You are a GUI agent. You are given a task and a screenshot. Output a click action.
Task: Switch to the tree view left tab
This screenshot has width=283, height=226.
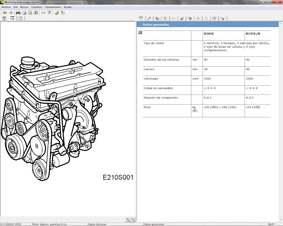pyautogui.click(x=4, y=19)
